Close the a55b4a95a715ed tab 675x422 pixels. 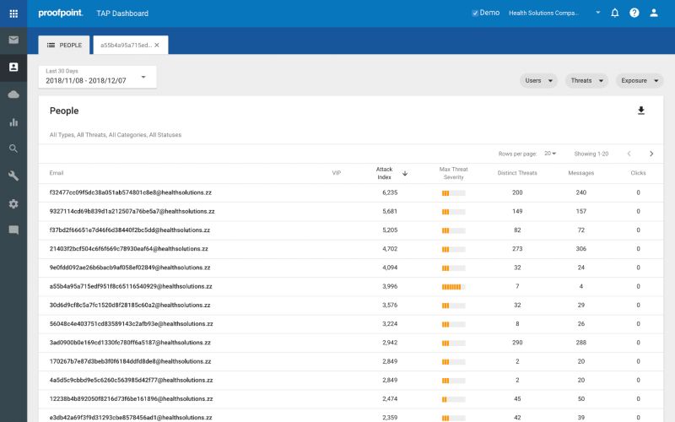click(157, 46)
